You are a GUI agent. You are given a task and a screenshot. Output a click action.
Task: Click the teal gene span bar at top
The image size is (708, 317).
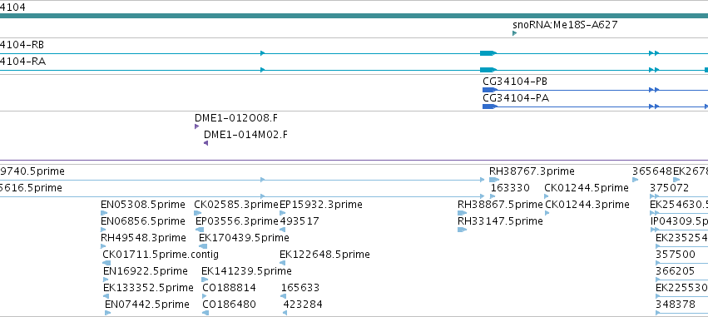(x=354, y=16)
